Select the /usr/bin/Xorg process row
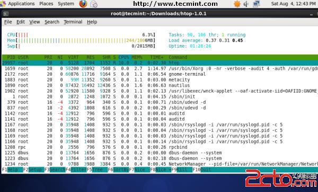This screenshot has height=192, width=318. tap(160, 69)
